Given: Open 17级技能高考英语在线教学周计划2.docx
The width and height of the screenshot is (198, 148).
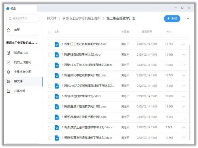Looking at the screenshot, I should pos(87,138).
